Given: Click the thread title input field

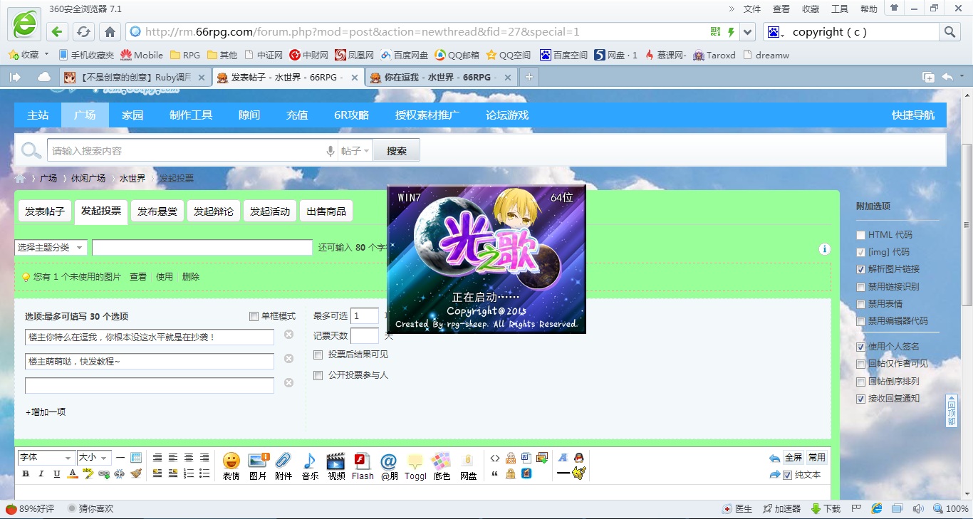Looking at the screenshot, I should [202, 248].
